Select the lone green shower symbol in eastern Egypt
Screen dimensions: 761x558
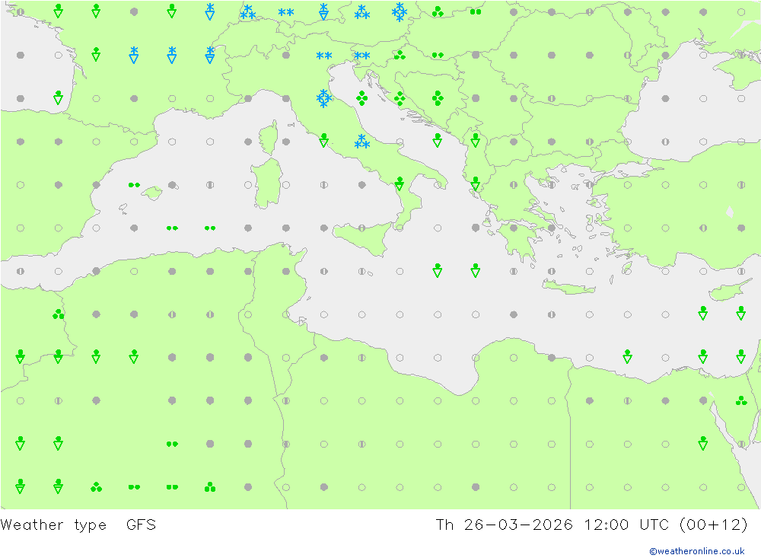(702, 443)
